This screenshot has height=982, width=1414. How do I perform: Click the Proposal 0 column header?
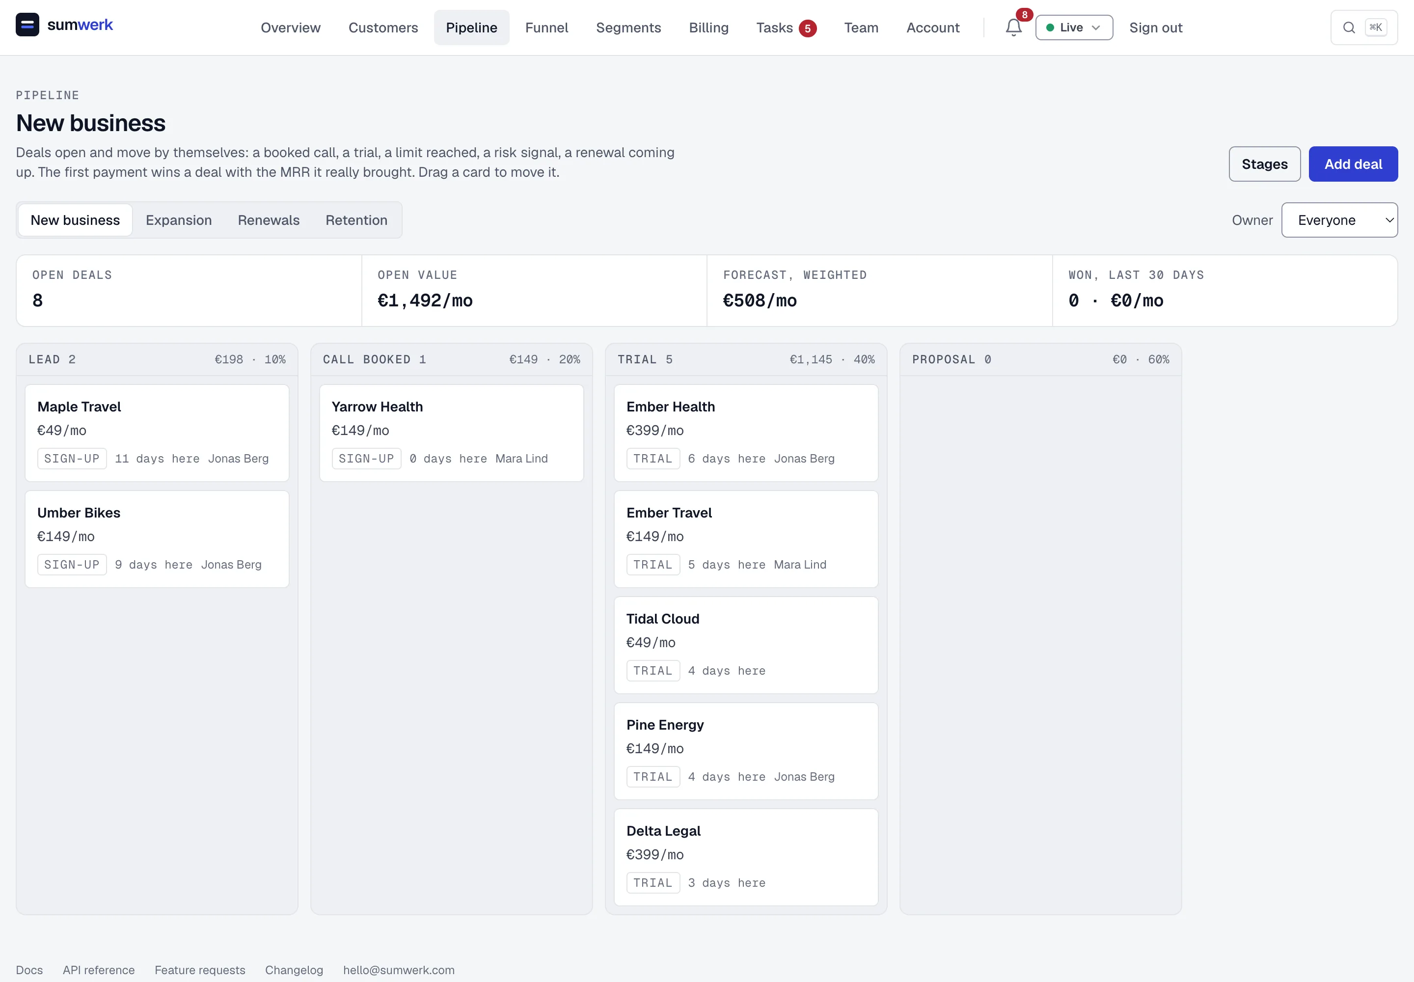click(1040, 359)
